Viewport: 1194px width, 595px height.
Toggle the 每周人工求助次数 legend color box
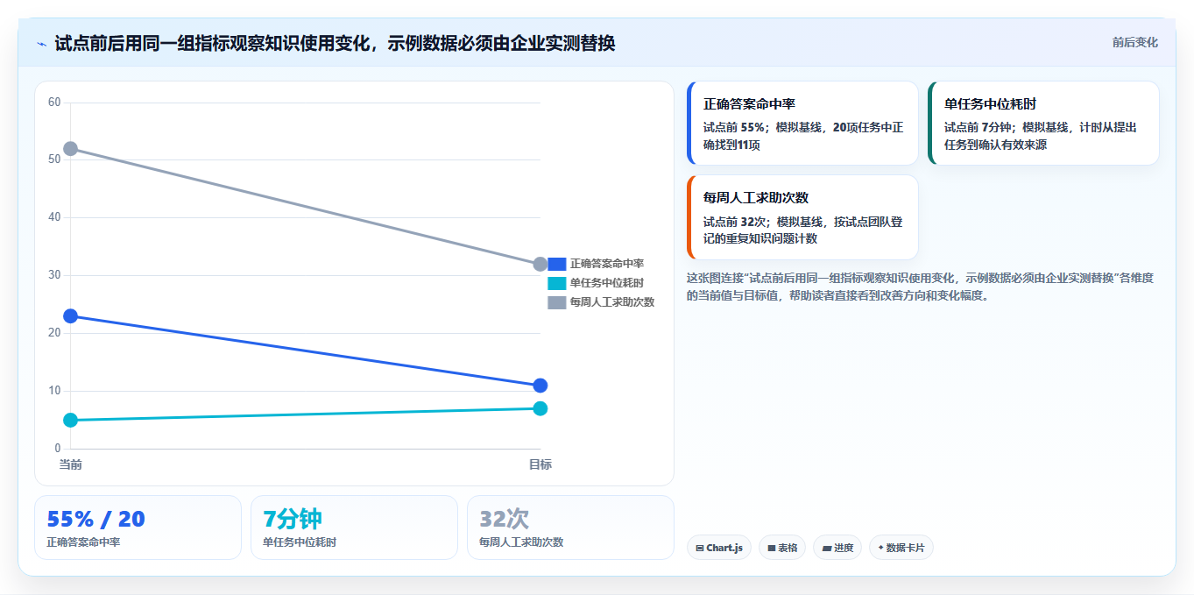point(557,302)
